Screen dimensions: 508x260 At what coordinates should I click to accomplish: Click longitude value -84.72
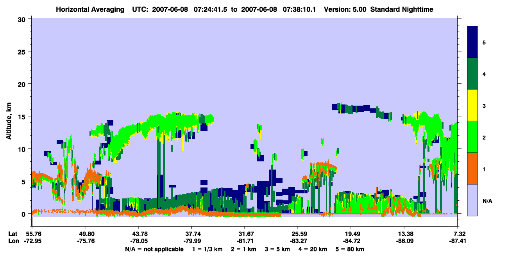pos(351,241)
